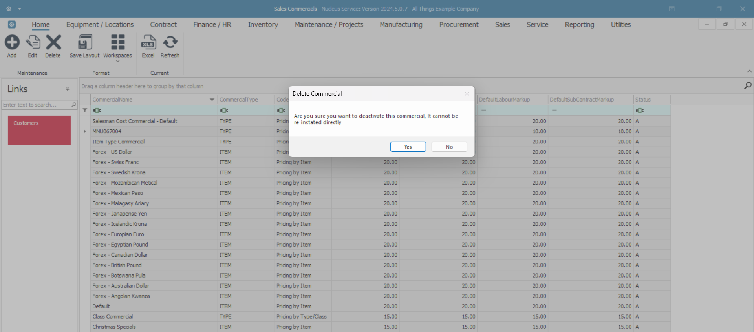Click DefaultLabourMarkup equals filter icon

484,111
